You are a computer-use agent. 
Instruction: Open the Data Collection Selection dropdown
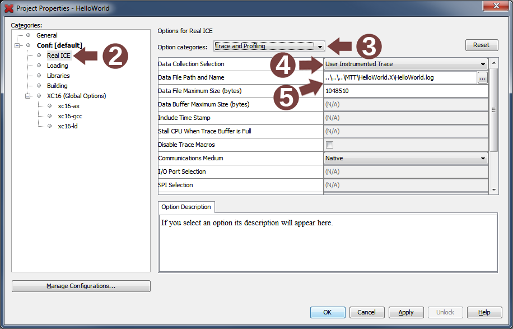tap(482, 64)
